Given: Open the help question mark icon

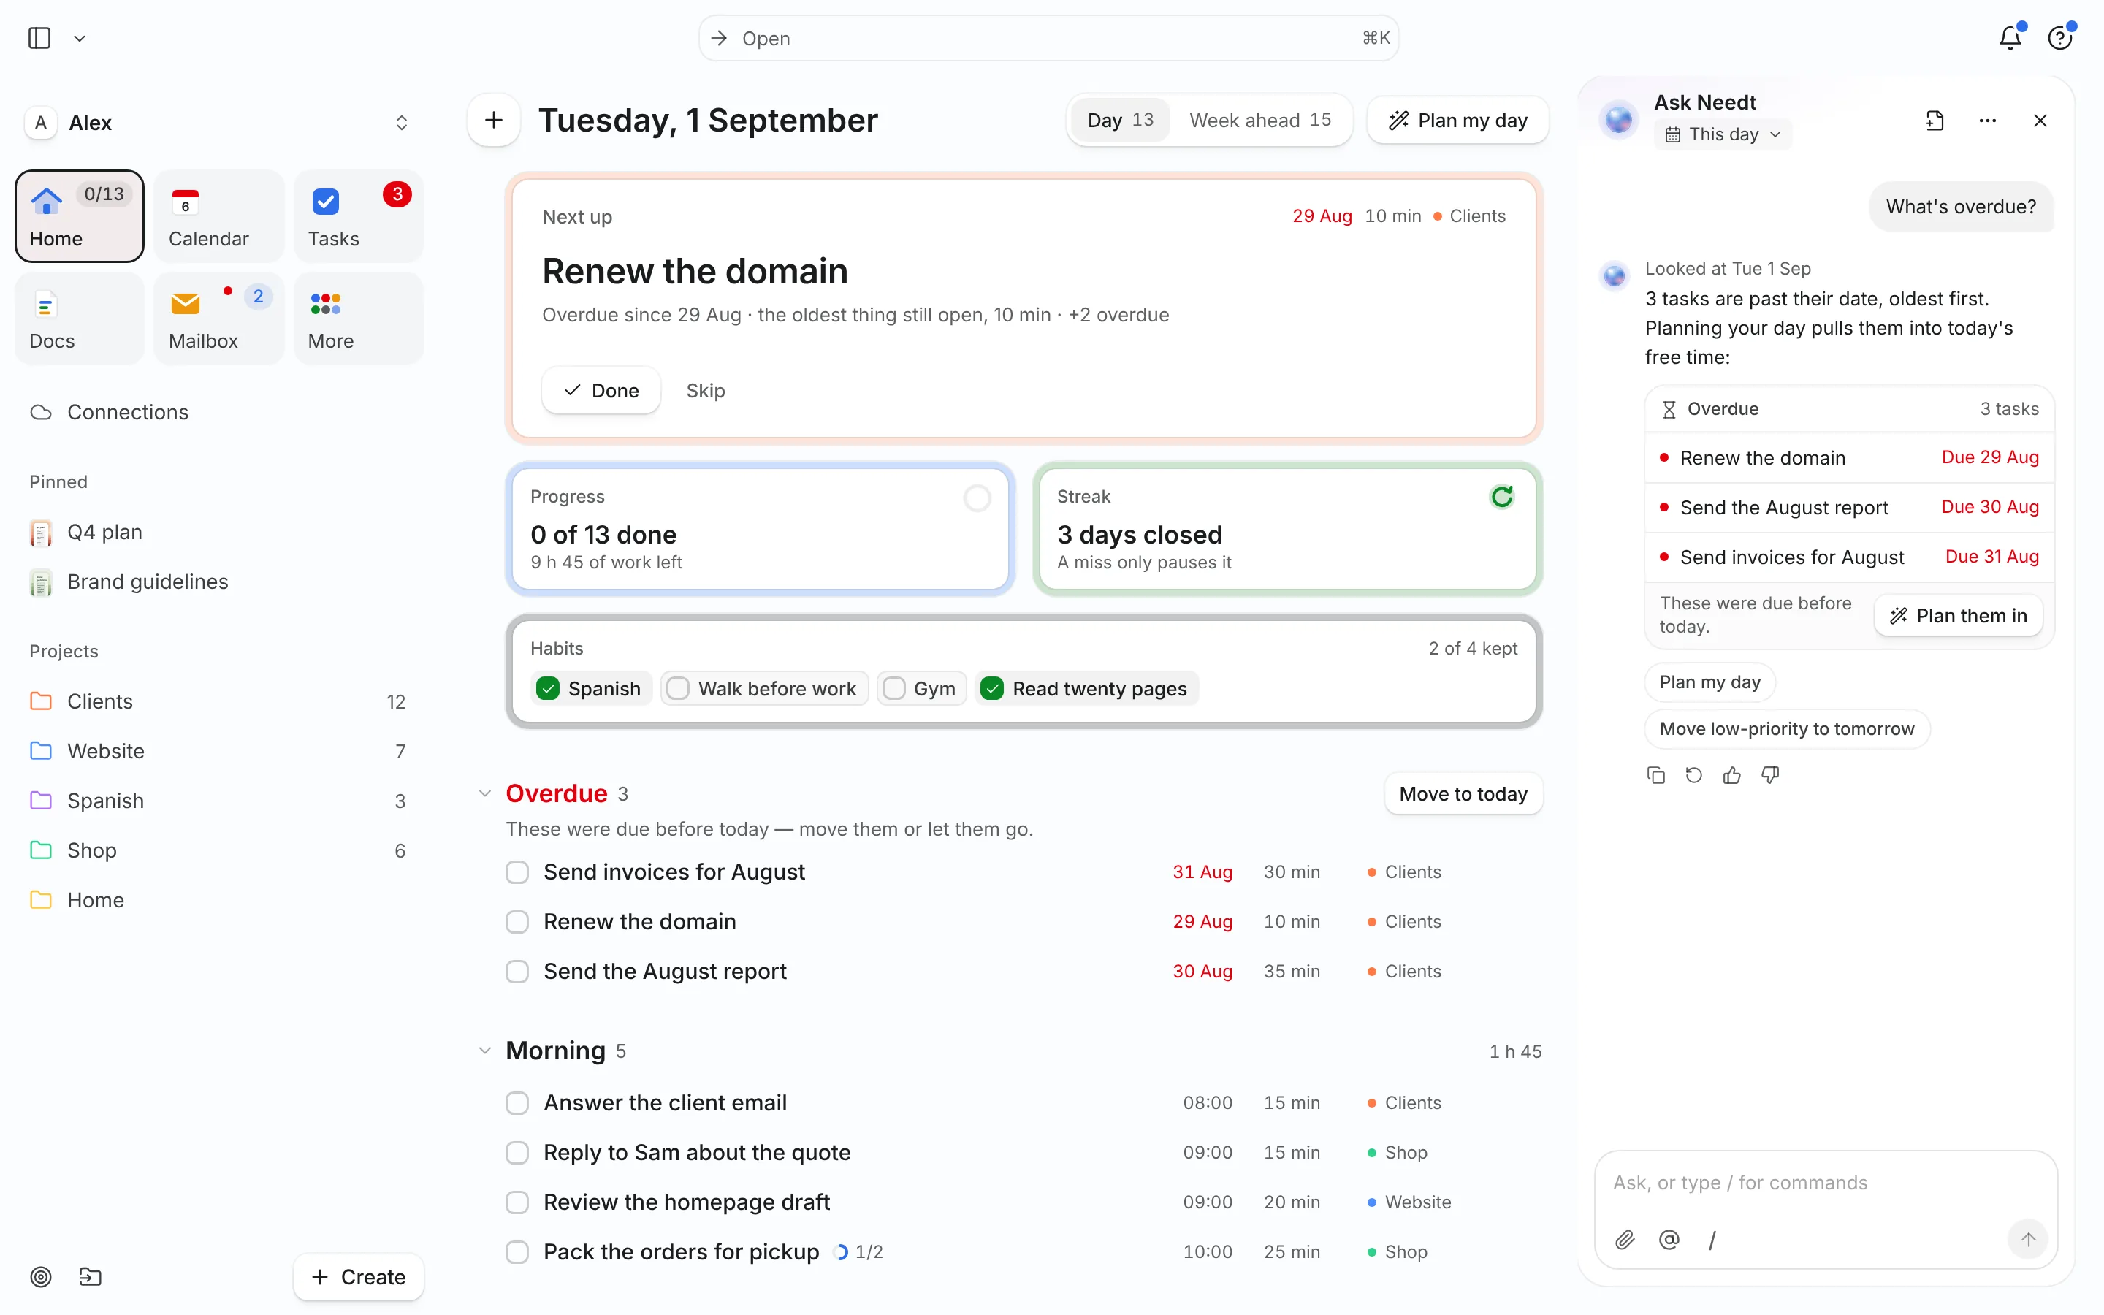Looking at the screenshot, I should pyautogui.click(x=2059, y=38).
